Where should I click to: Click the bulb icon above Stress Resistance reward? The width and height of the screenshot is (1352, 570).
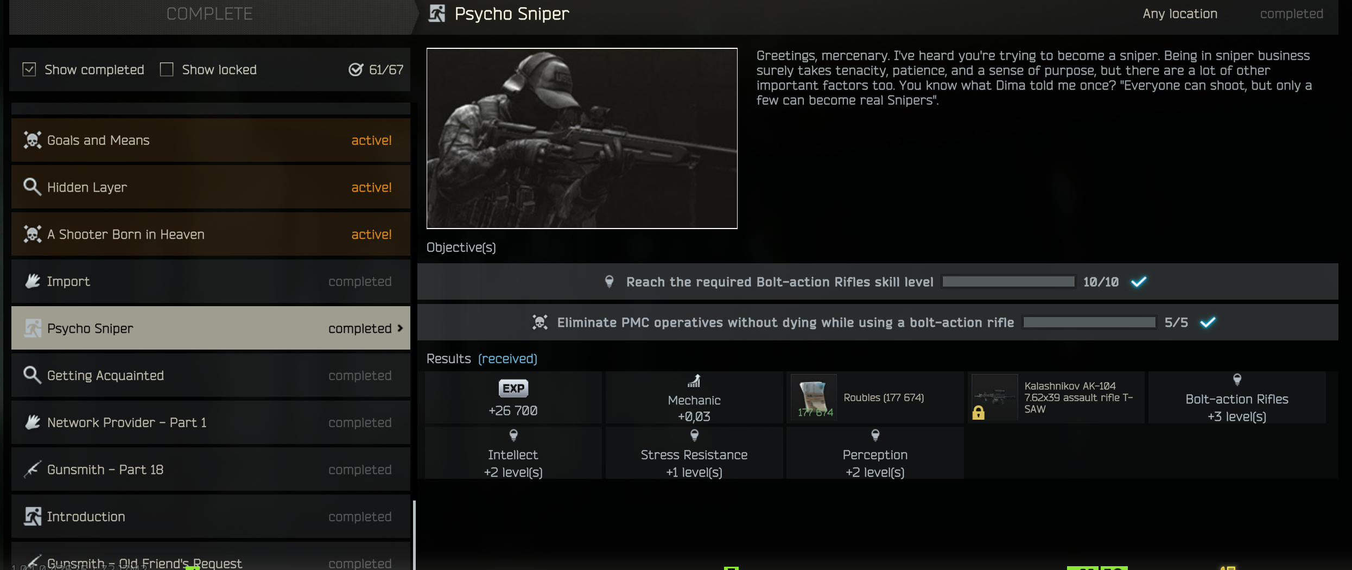694,435
